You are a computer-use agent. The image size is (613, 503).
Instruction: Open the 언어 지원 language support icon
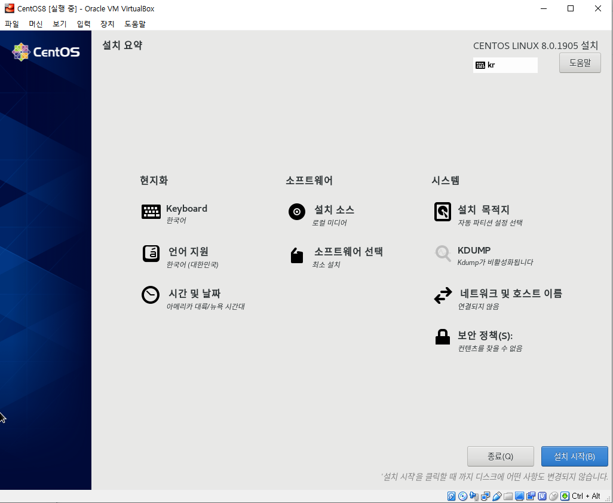(x=151, y=254)
